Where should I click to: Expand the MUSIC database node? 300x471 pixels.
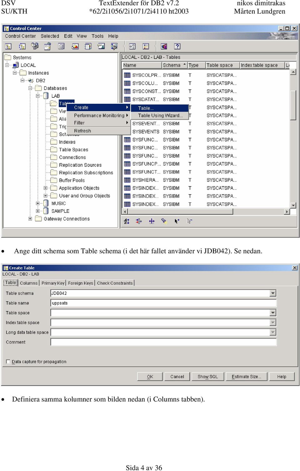38,203
